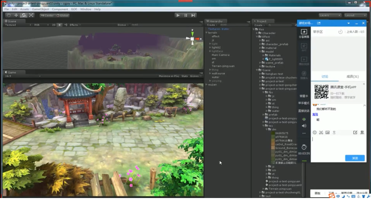The width and height of the screenshot is (371, 208).
Task: Select the Rotate tool in Unity toolbar
Action: coord(24,15)
